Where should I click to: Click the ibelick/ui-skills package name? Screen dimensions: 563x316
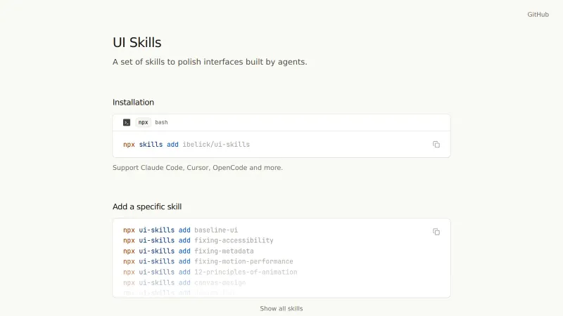point(216,145)
